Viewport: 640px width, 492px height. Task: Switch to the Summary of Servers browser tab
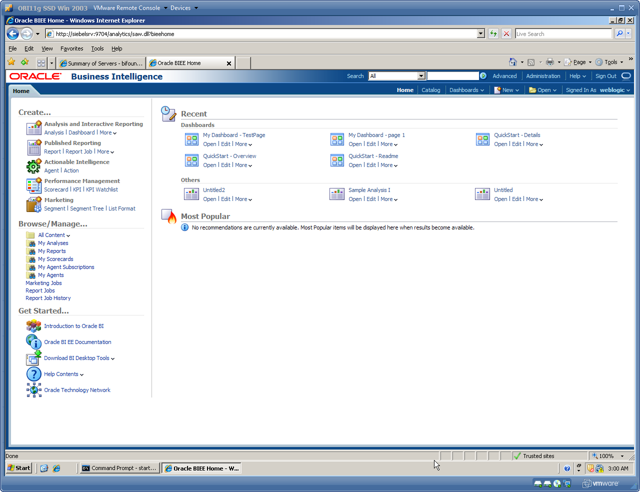(x=101, y=63)
